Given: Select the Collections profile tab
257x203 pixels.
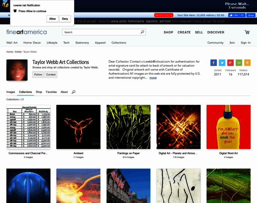Looking at the screenshot, I should (25, 92).
